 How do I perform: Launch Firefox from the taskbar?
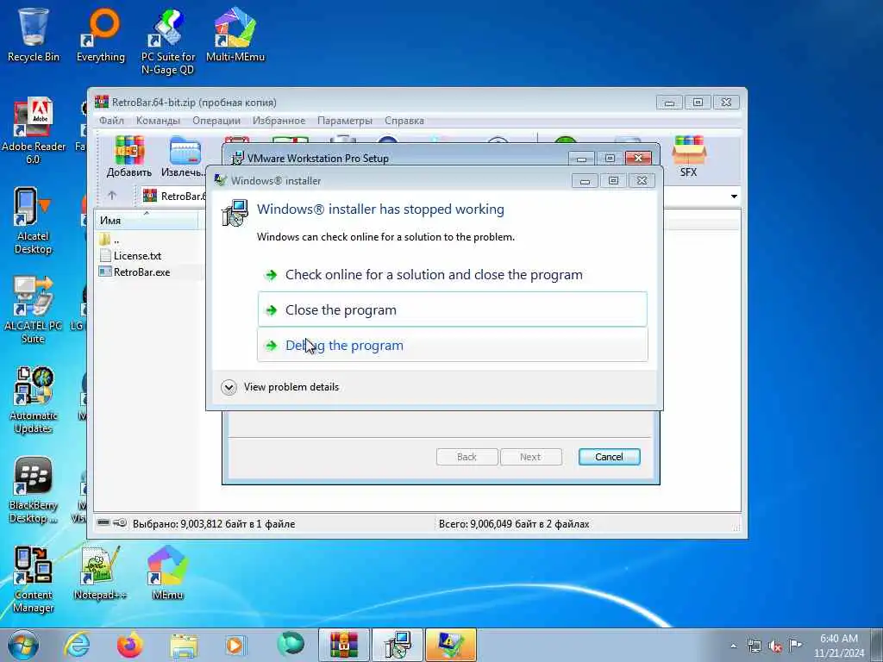[x=129, y=645]
